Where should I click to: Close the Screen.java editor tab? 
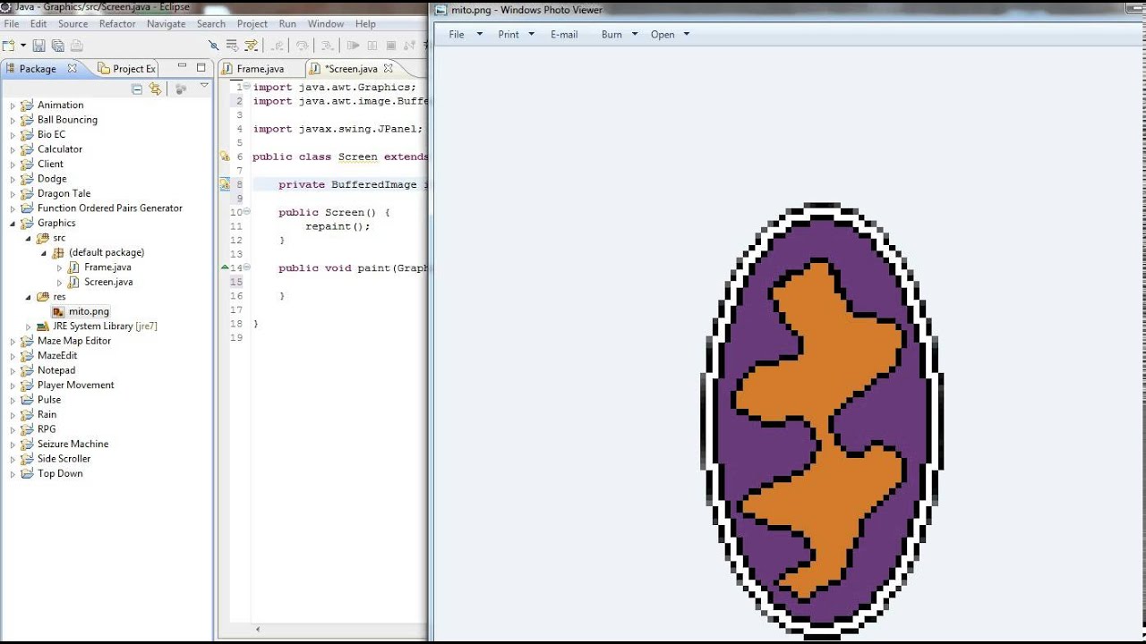pyautogui.click(x=388, y=68)
